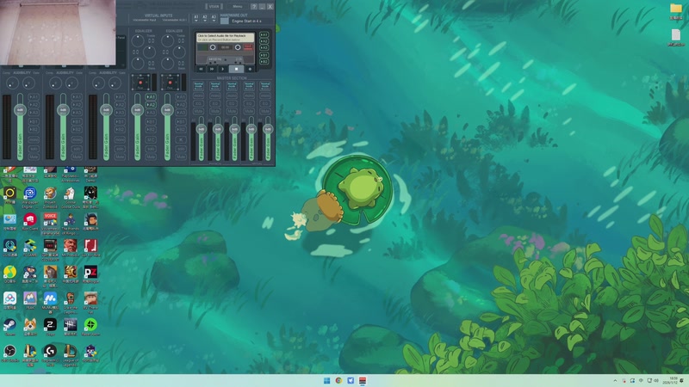Enable EQ on master bus A2
689x387 pixels.
pos(215,103)
